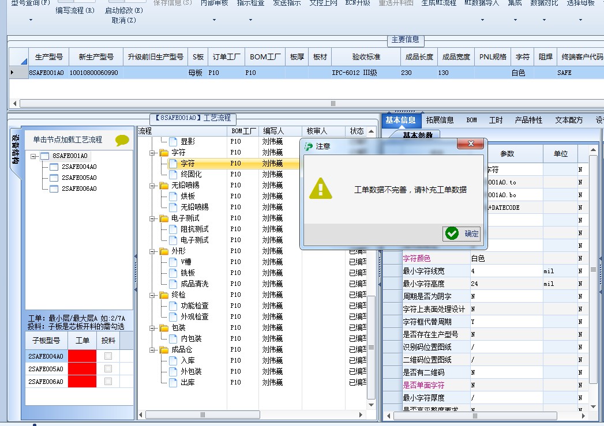Click the document icon of 内包装 step
Image resolution: width=604 pixels, height=426 pixels.
pyautogui.click(x=173, y=338)
